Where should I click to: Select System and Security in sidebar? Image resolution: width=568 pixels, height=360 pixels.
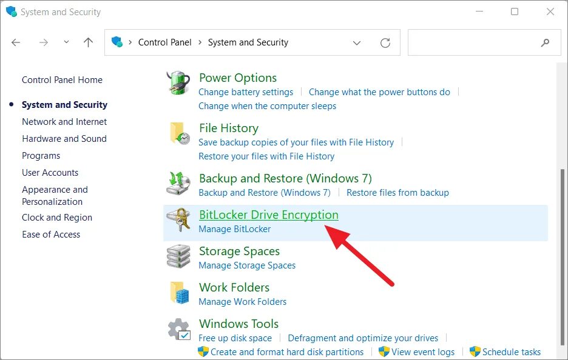[x=64, y=105]
